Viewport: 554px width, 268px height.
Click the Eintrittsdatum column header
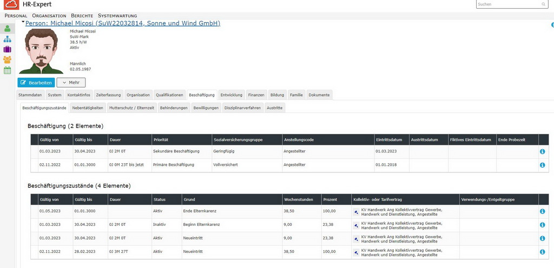tap(392, 139)
